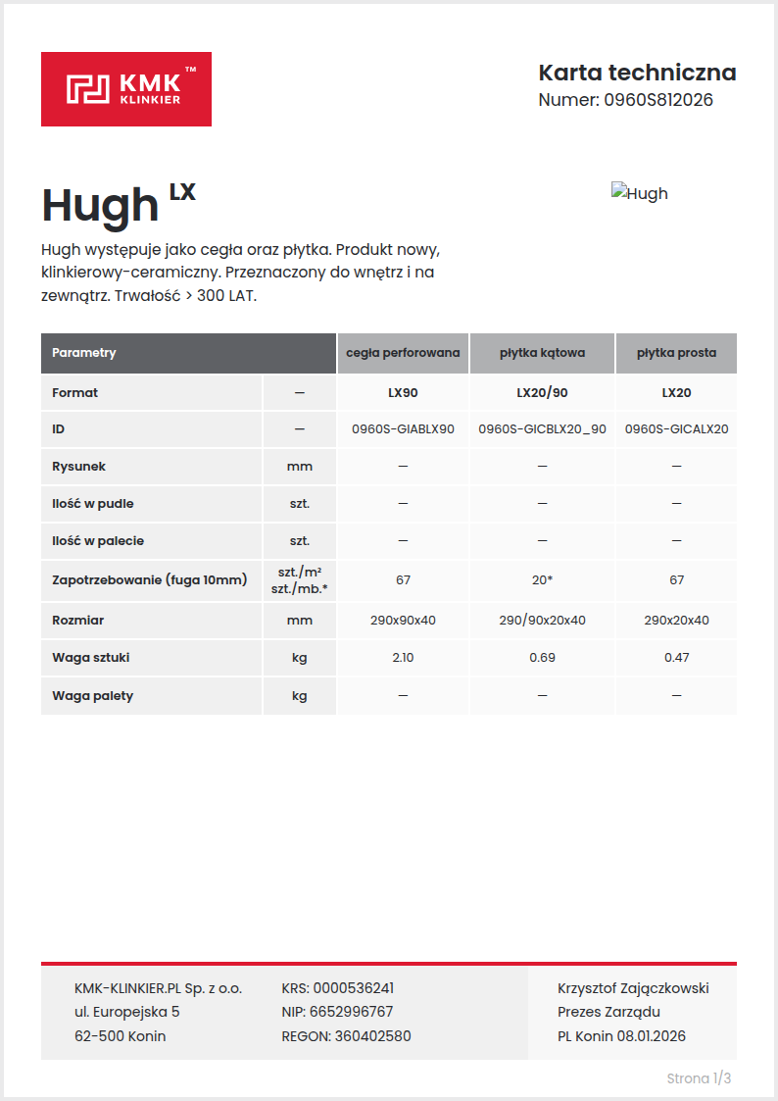The height and width of the screenshot is (1101, 778).
Task: Click the 'płytka kątowa' column header
Action: 542,353
